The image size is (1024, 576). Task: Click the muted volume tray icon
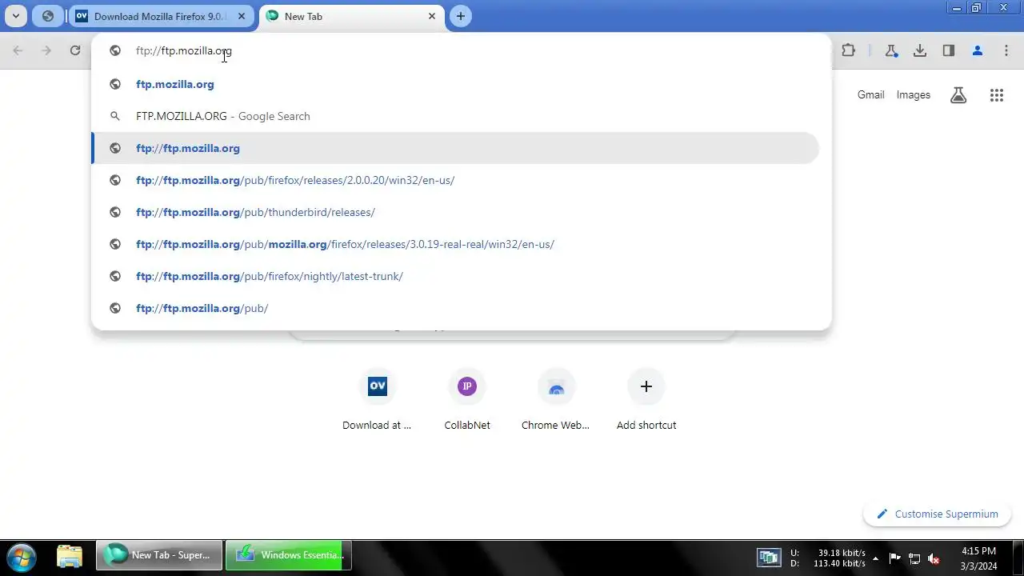[x=934, y=558]
